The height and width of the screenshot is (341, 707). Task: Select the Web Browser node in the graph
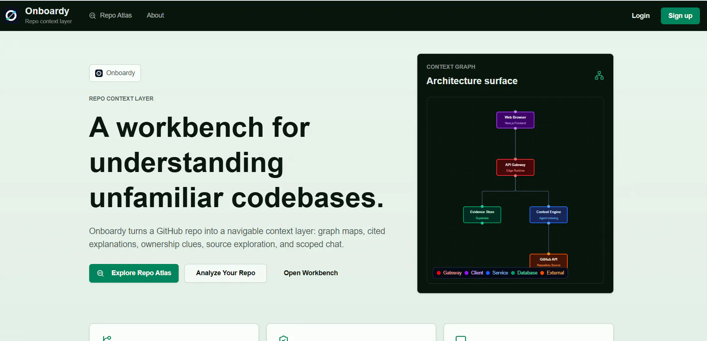[515, 120]
